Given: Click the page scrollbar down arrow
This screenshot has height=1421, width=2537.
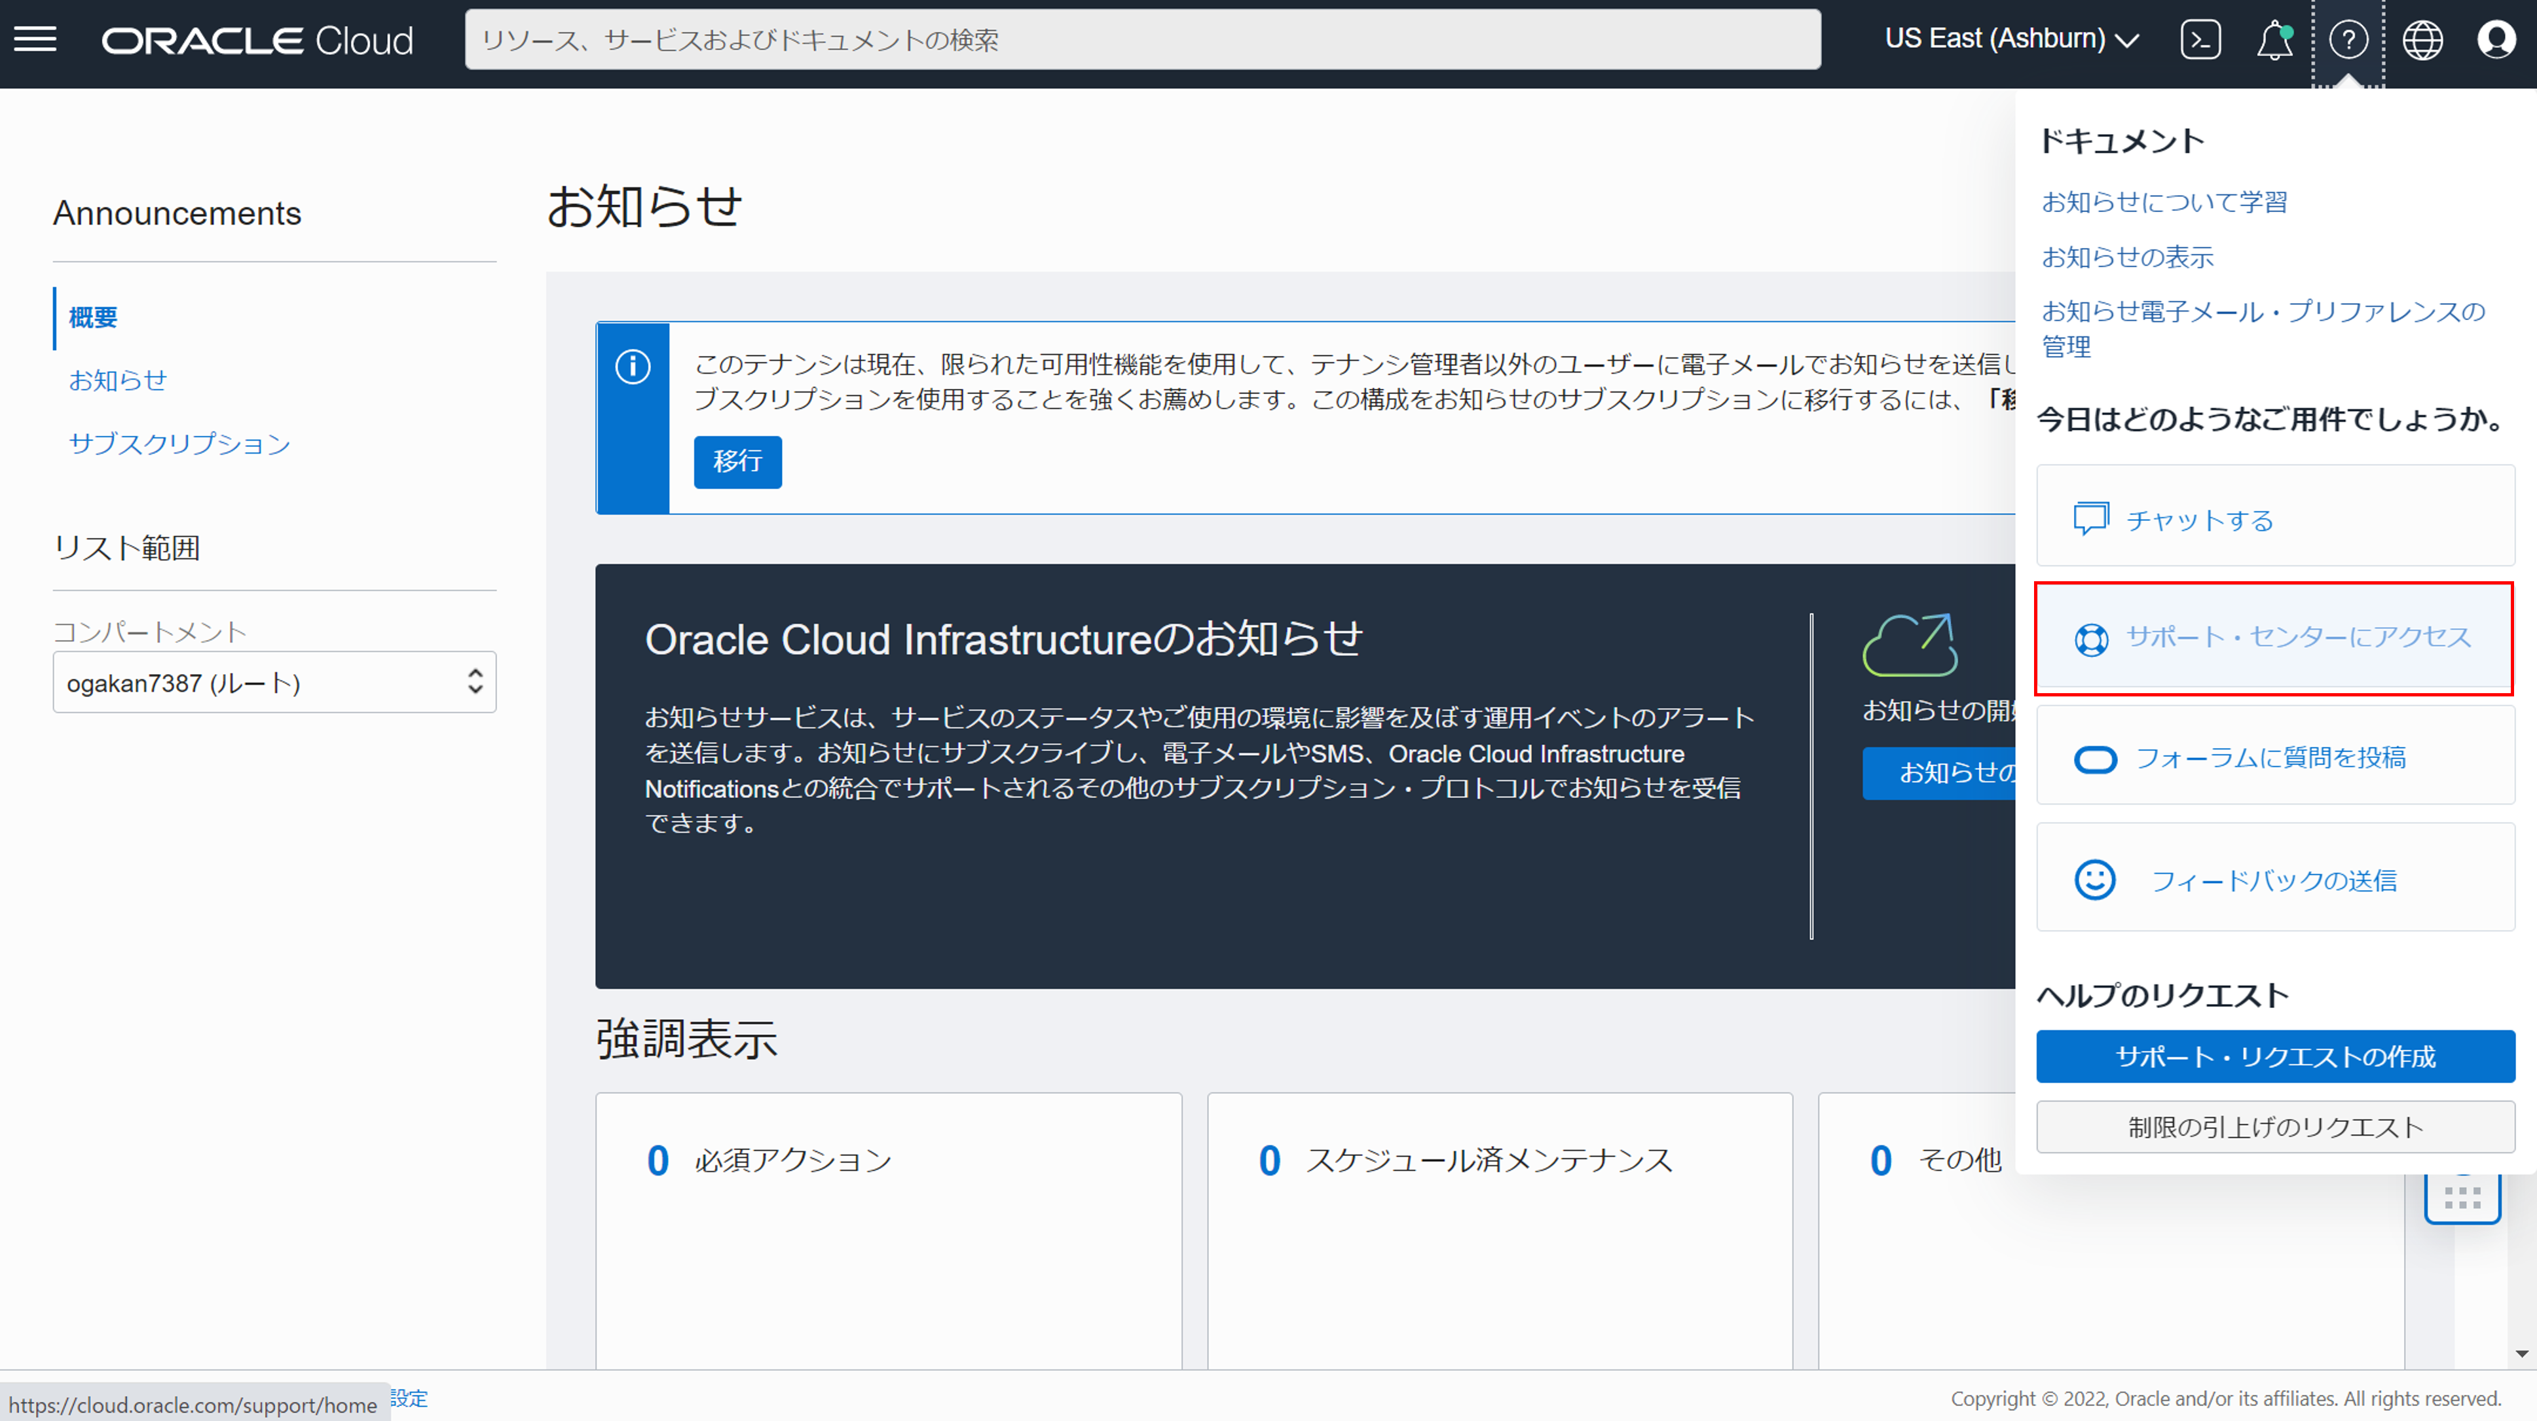Looking at the screenshot, I should click(2522, 1354).
